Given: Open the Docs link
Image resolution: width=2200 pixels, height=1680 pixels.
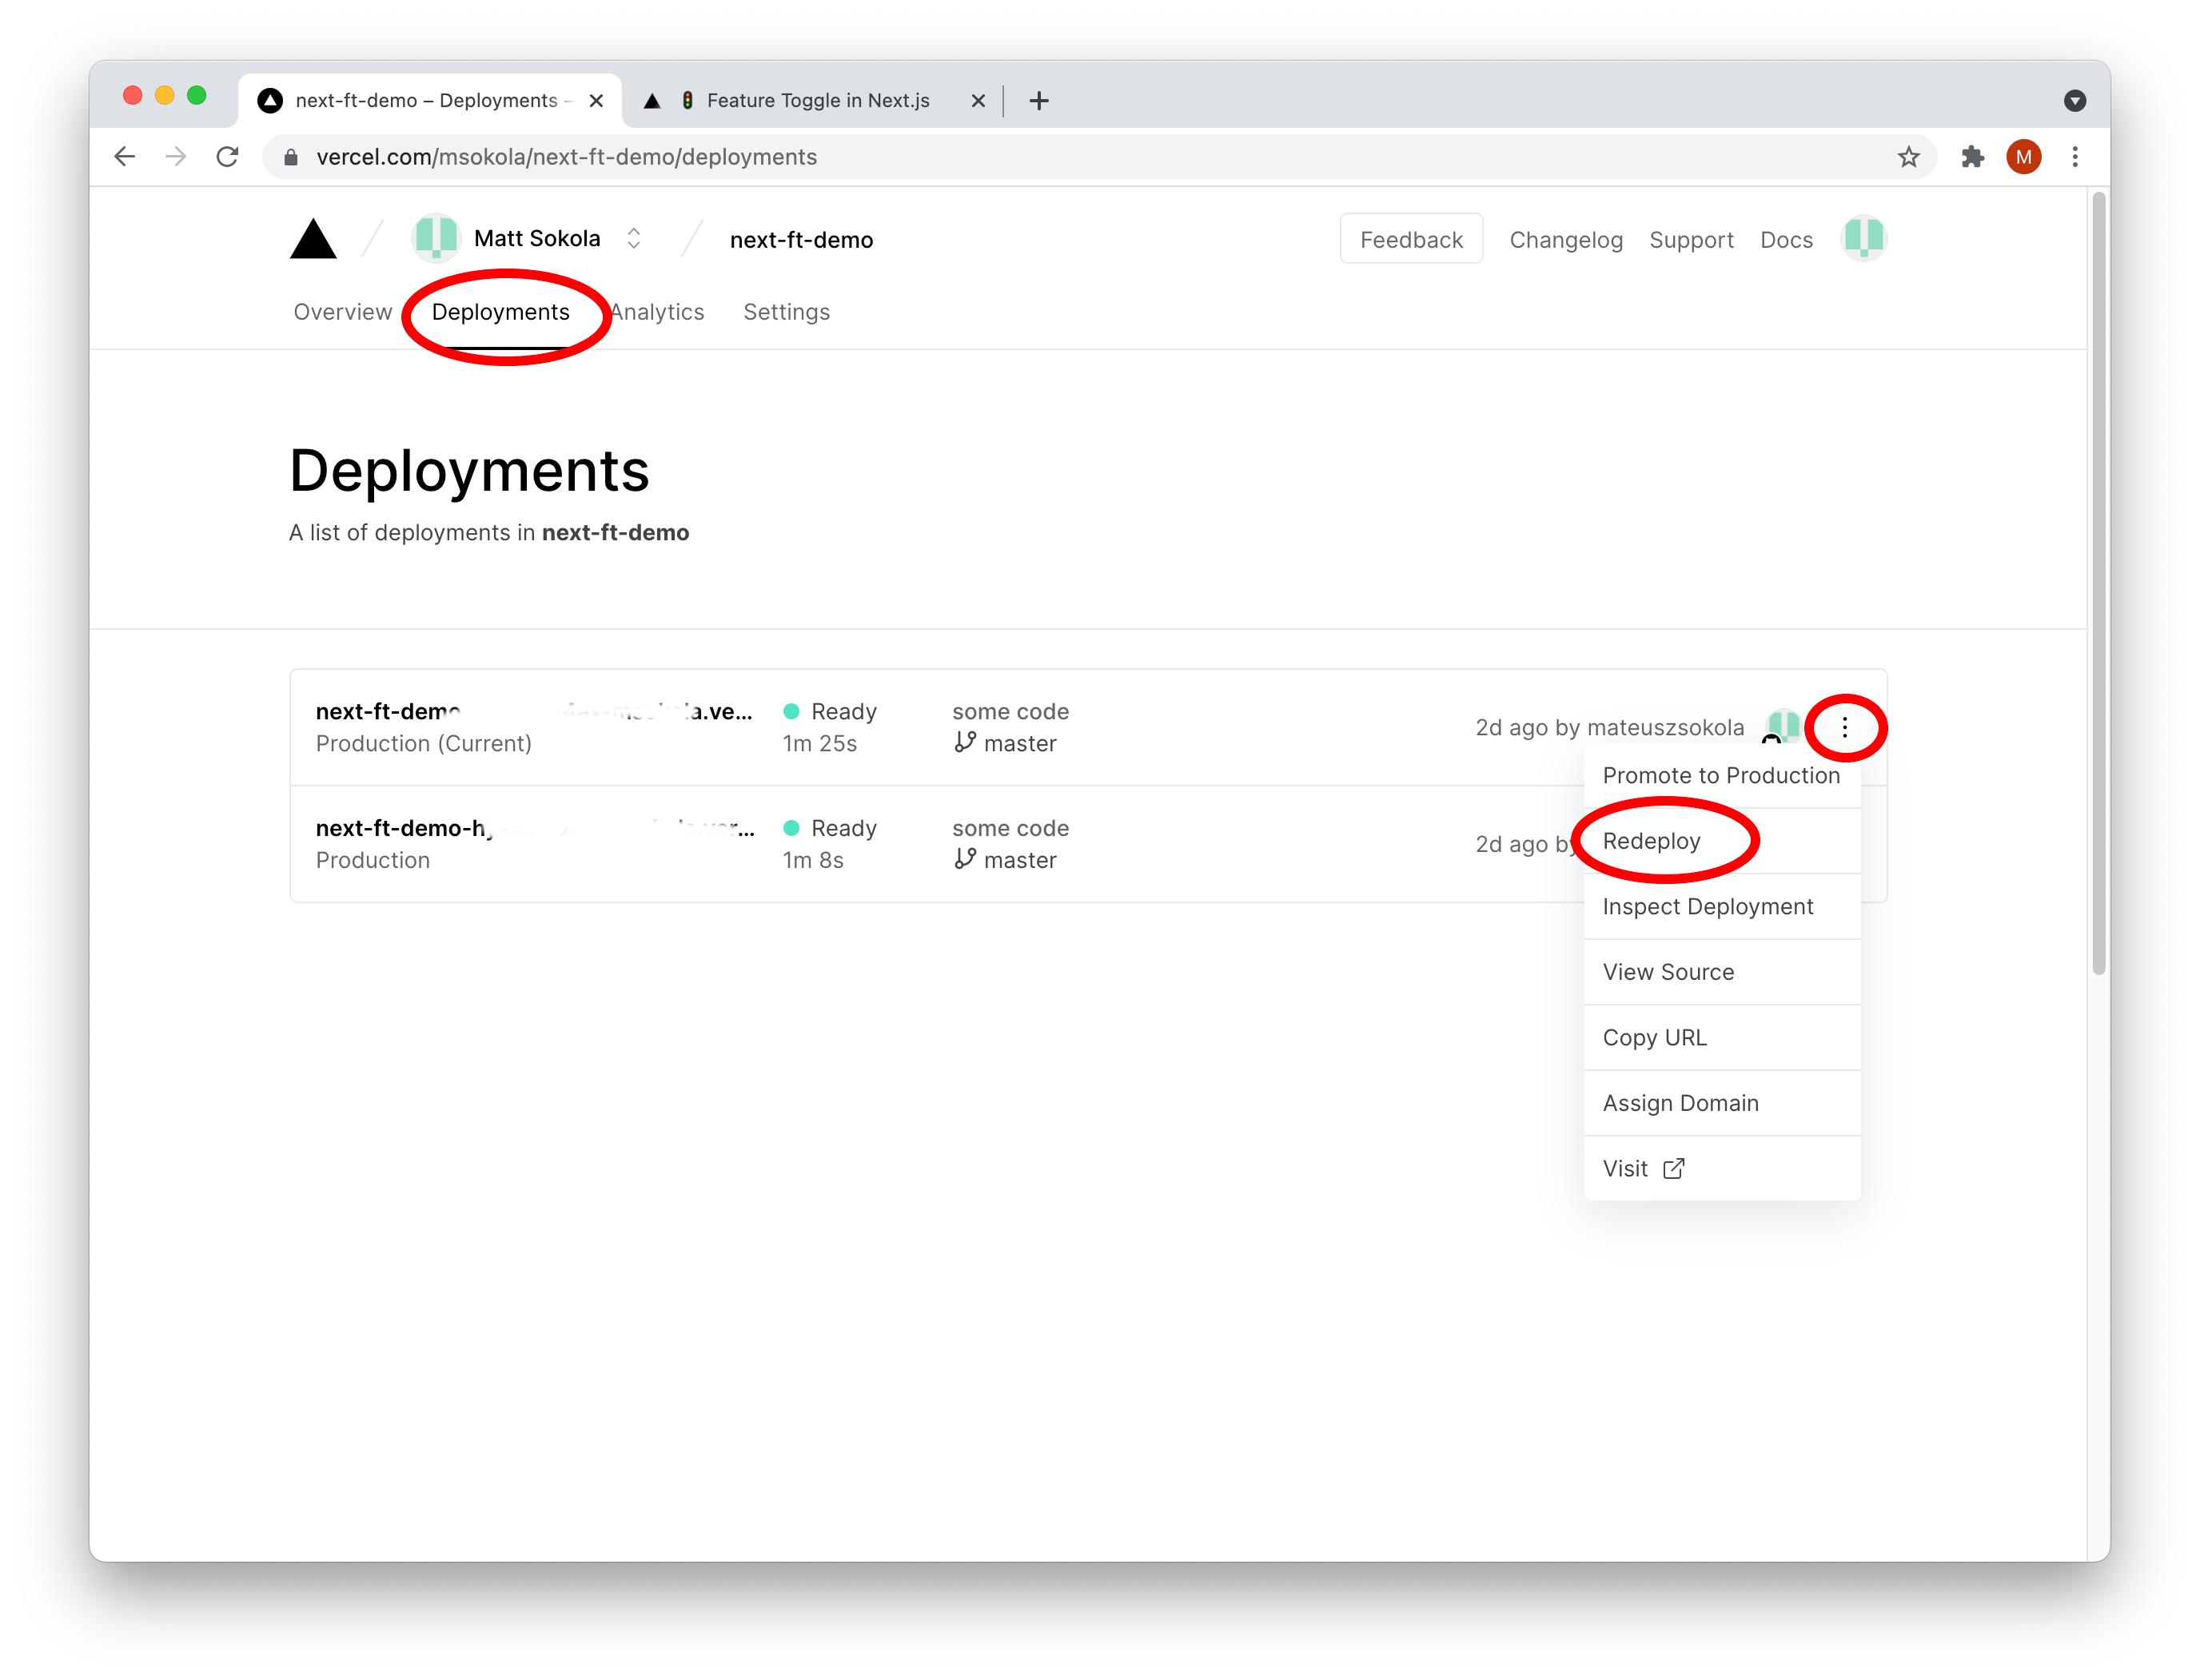Looking at the screenshot, I should (x=1786, y=240).
